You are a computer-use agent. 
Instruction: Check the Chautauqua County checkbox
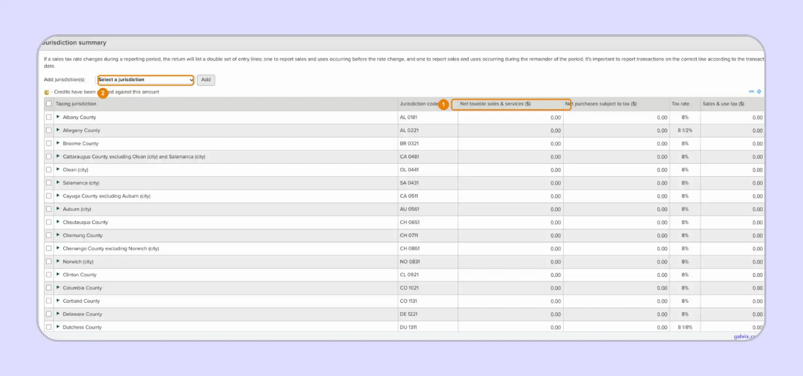pos(49,222)
